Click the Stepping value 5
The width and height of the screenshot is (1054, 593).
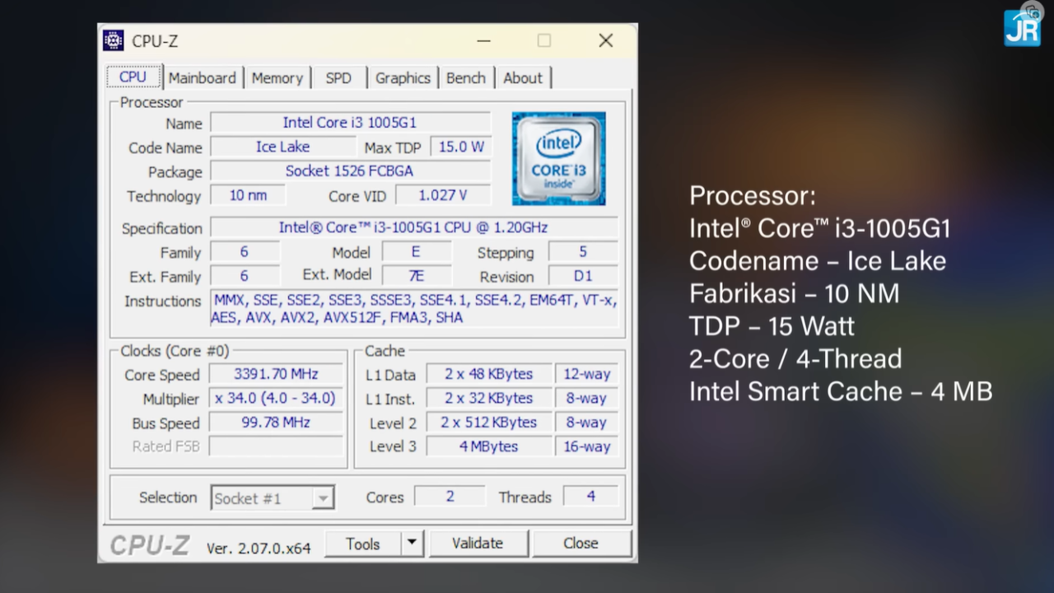point(583,252)
